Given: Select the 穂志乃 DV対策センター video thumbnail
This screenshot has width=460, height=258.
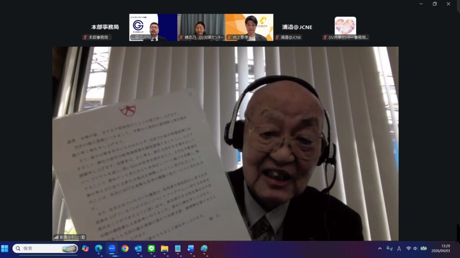Looking at the screenshot, I should (x=201, y=27).
